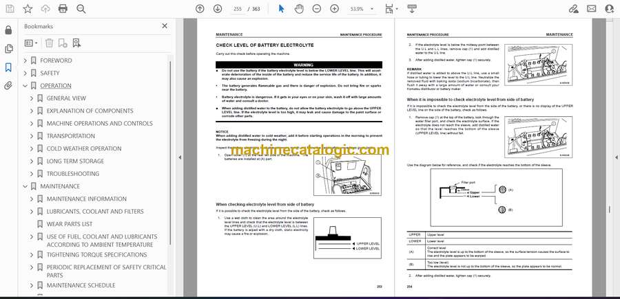Jump to the SAFETY section

pyautogui.click(x=50, y=73)
